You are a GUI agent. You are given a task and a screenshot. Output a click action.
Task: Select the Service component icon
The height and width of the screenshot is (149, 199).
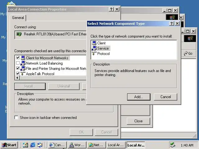click(x=94, y=48)
